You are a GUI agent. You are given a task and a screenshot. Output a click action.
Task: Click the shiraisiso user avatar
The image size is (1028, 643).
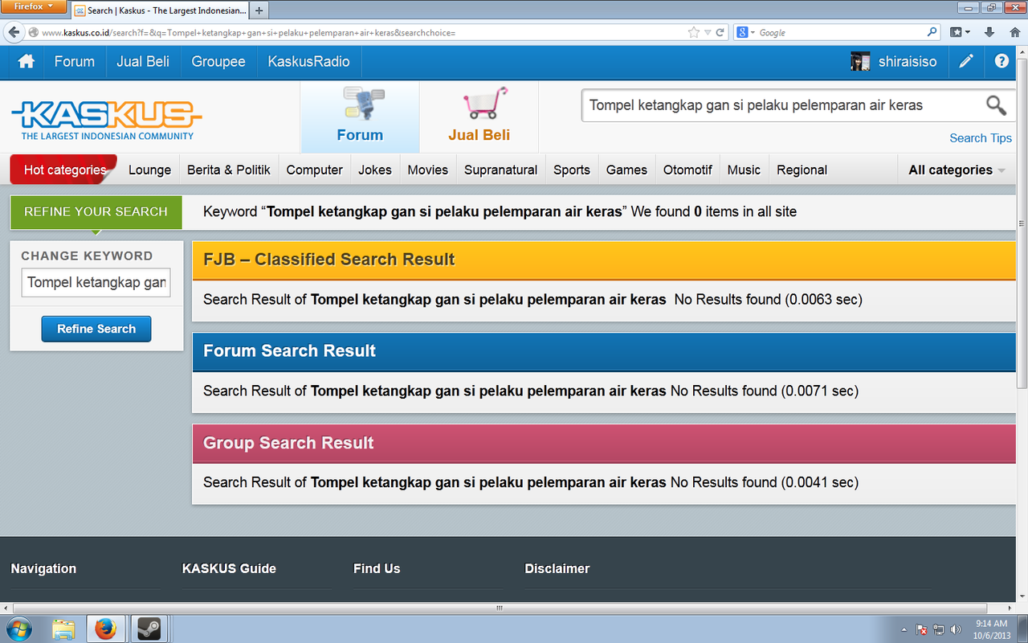click(860, 61)
